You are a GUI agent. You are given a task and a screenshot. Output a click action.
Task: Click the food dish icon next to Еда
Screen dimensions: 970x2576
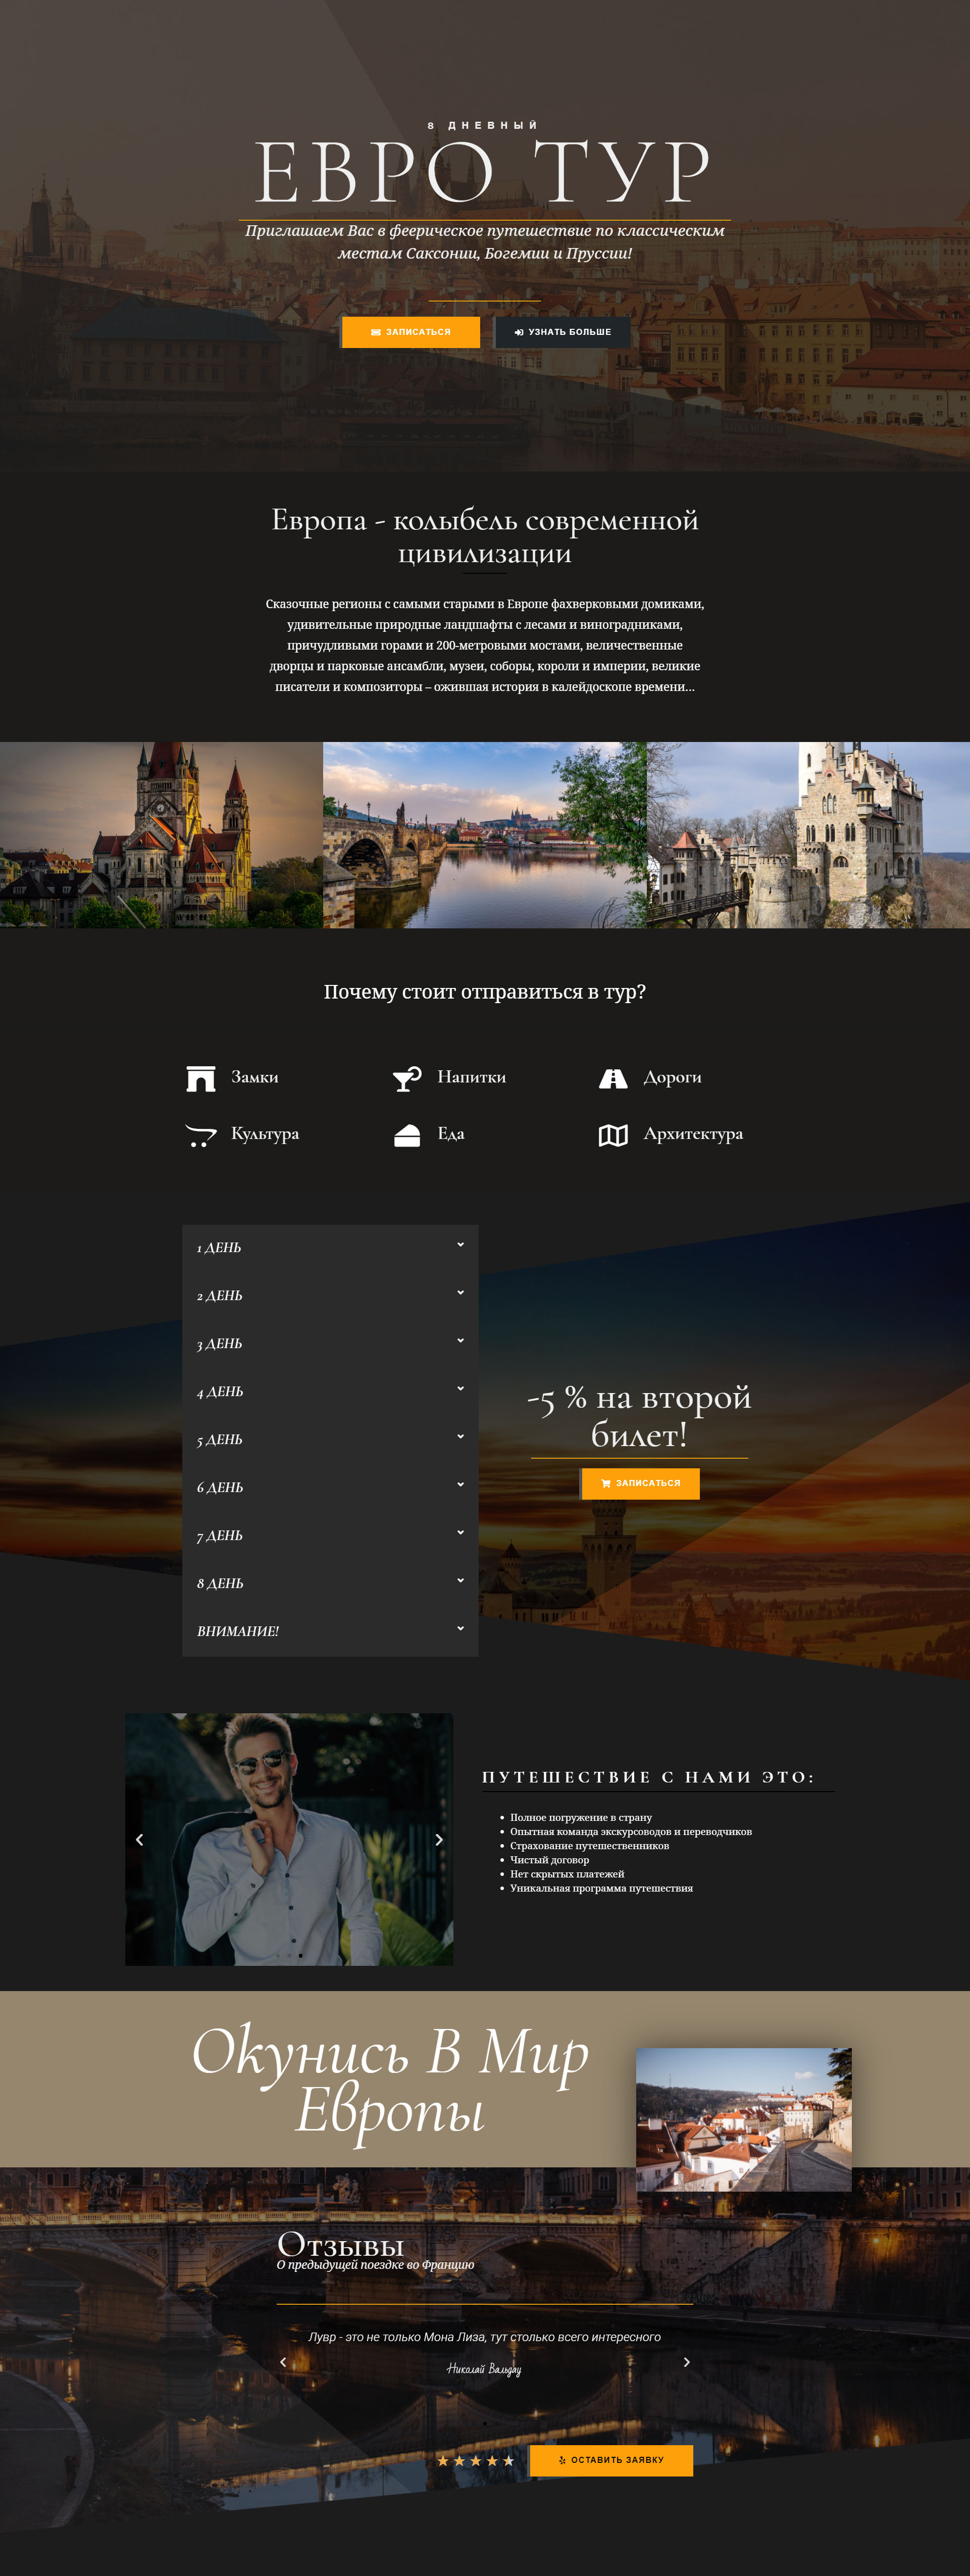(407, 1135)
